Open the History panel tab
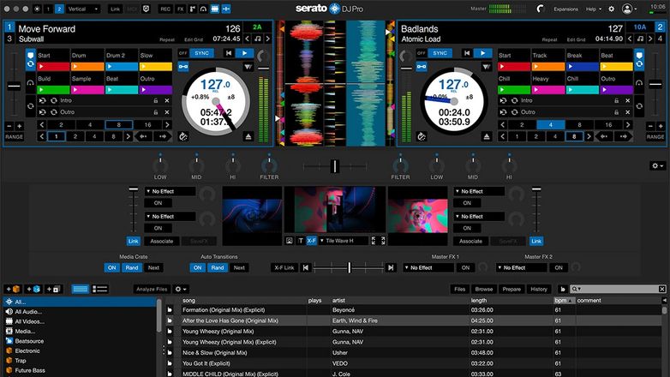The image size is (670, 377). tap(539, 289)
